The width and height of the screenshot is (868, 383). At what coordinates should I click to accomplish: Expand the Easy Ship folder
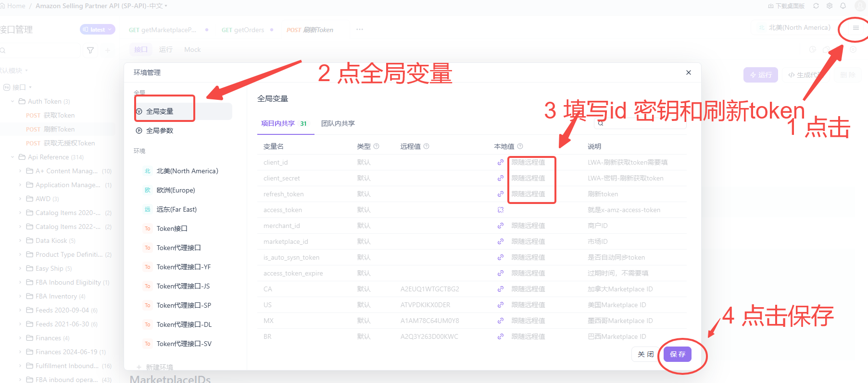tap(20, 268)
